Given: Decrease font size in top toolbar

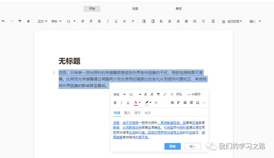Looking at the screenshot, I should pyautogui.click(x=91, y=21).
